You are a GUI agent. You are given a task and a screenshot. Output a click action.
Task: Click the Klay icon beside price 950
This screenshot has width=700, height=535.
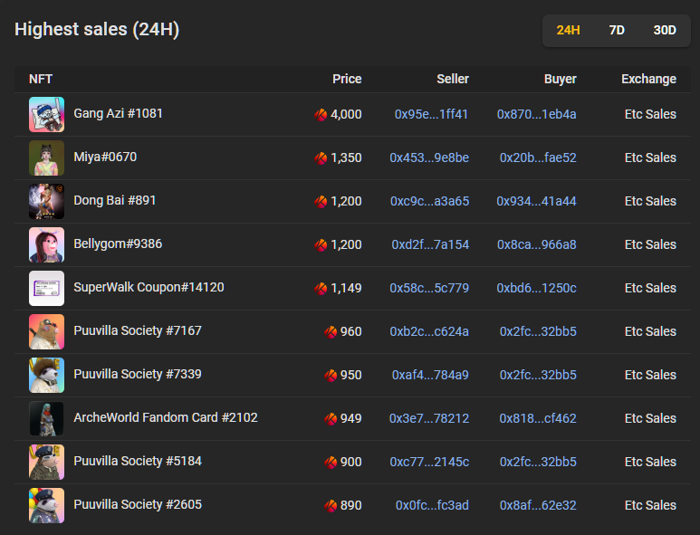point(331,376)
